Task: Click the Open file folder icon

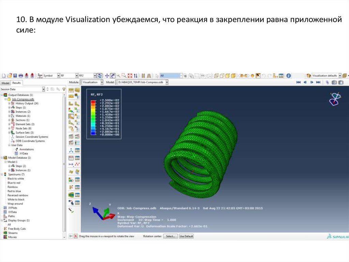Action: [10, 75]
